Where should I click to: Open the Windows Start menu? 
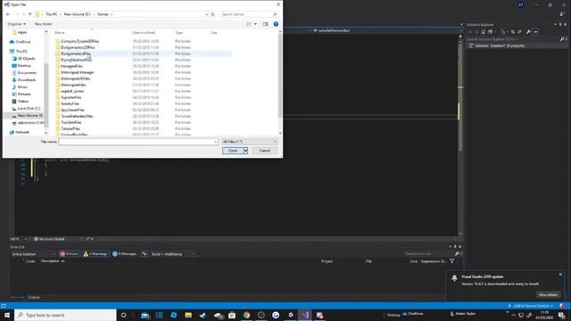pyautogui.click(x=7, y=315)
